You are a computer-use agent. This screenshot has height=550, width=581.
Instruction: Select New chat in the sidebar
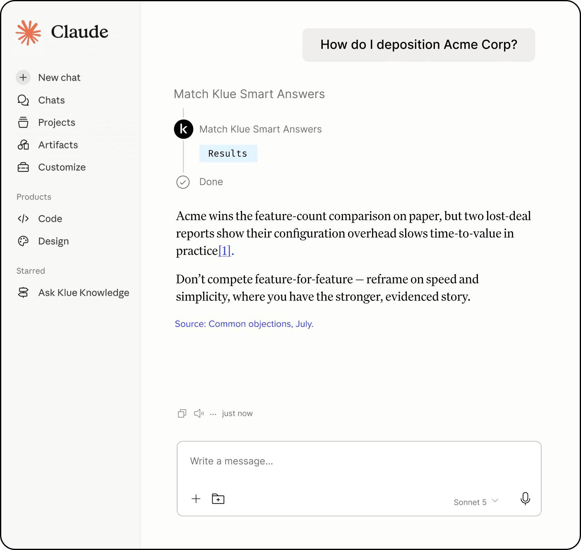coord(59,77)
